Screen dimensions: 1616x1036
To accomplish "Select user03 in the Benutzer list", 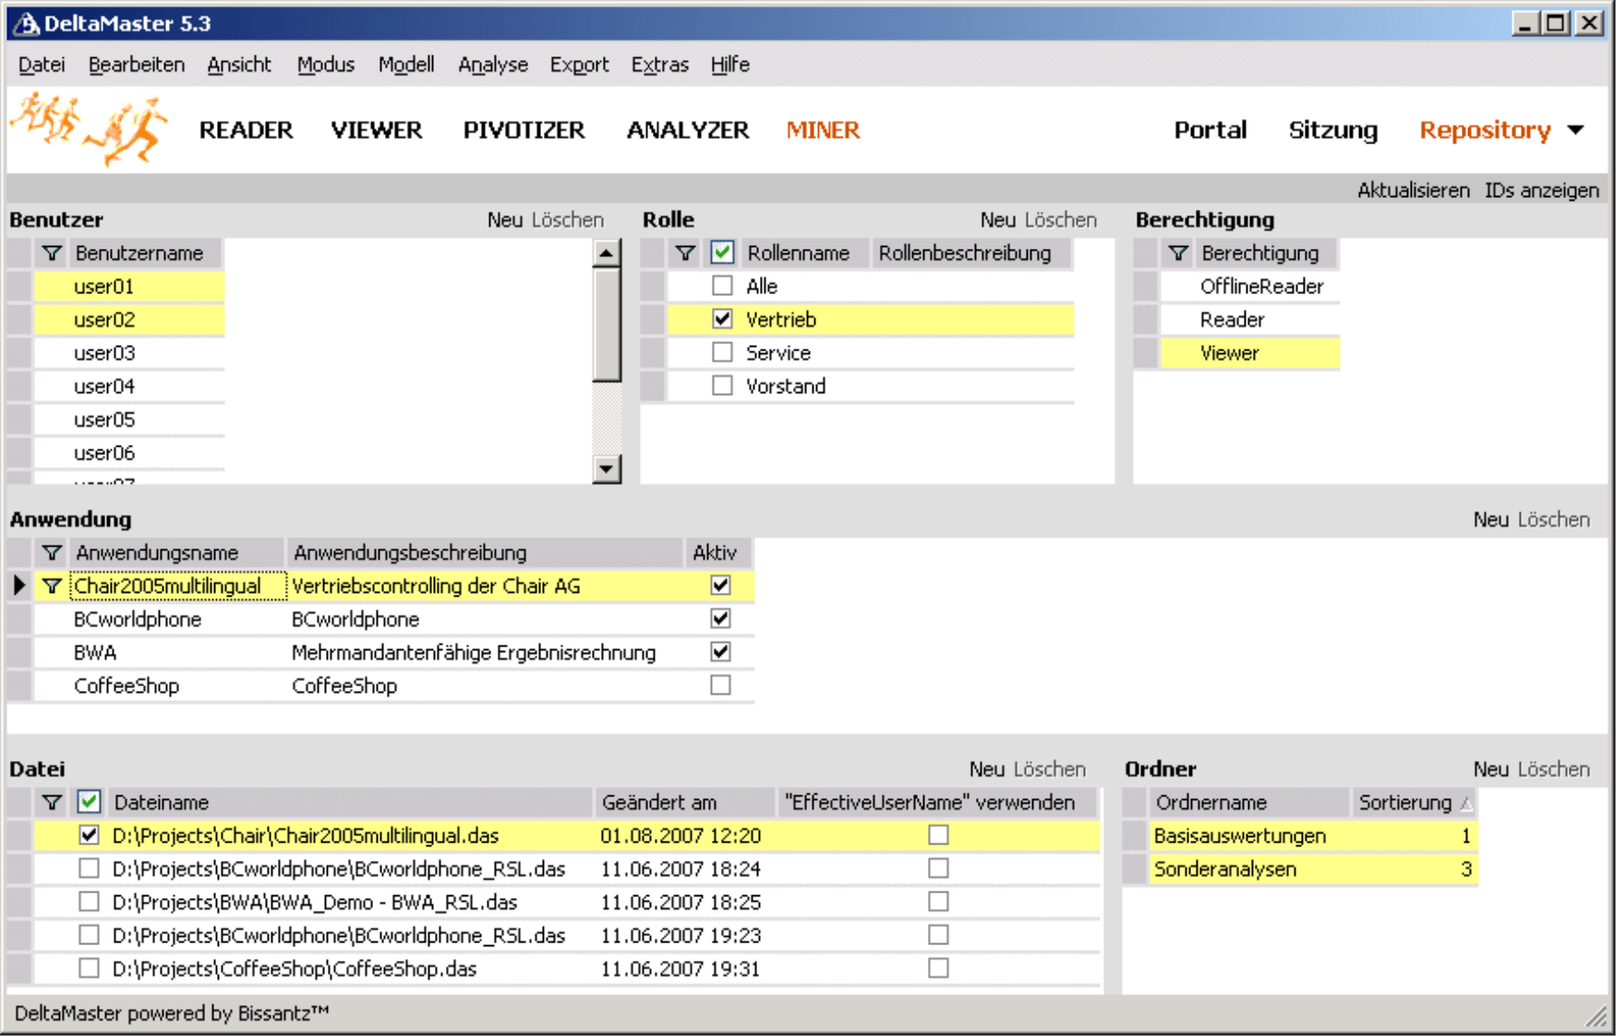I will [129, 353].
